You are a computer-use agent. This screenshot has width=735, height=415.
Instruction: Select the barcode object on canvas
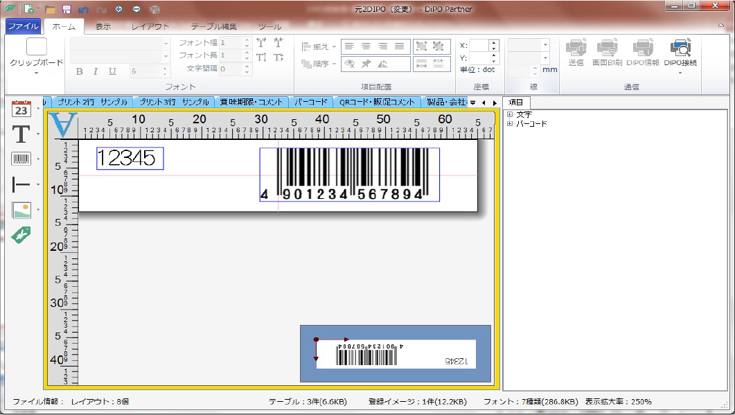point(349,175)
